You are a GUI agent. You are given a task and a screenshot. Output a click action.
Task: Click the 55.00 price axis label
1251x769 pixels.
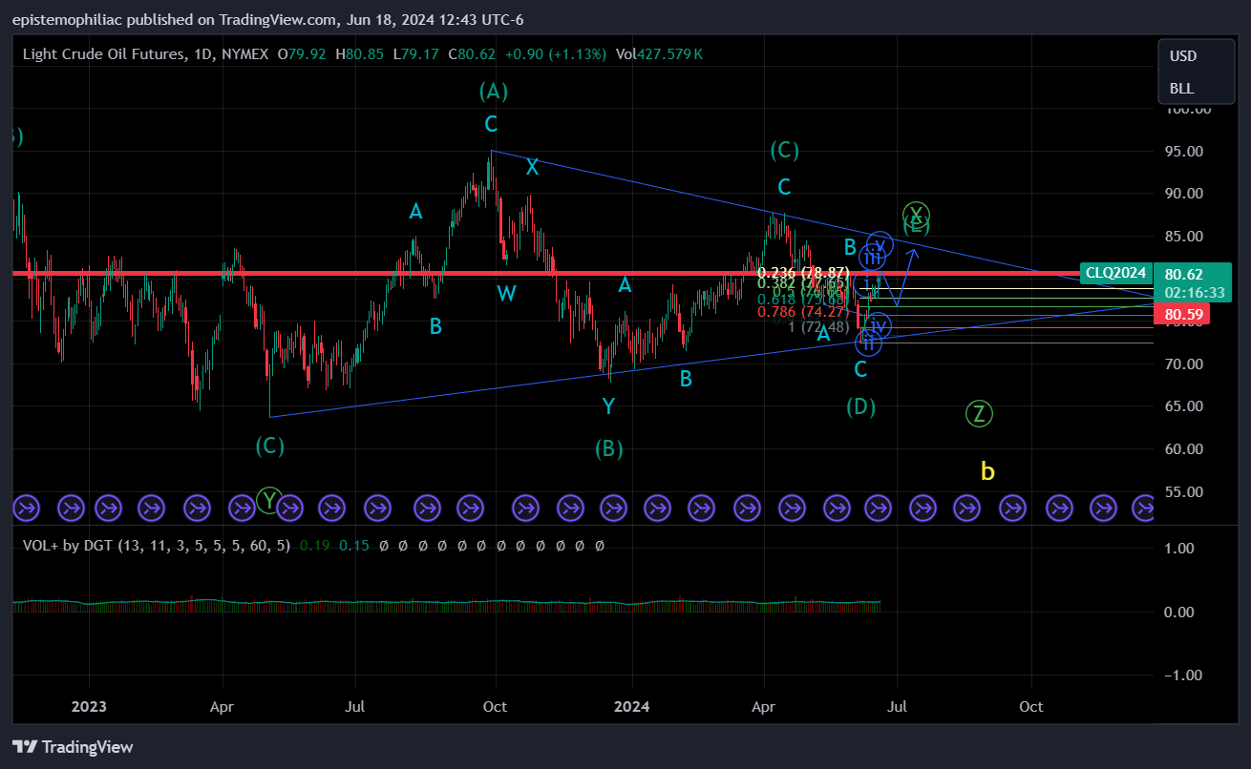[1182, 491]
